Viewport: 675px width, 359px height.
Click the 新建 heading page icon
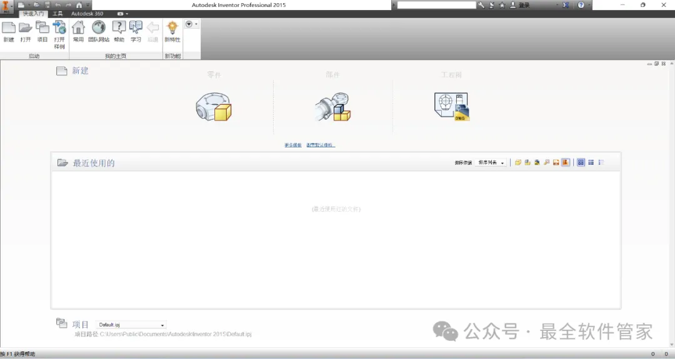tap(61, 71)
